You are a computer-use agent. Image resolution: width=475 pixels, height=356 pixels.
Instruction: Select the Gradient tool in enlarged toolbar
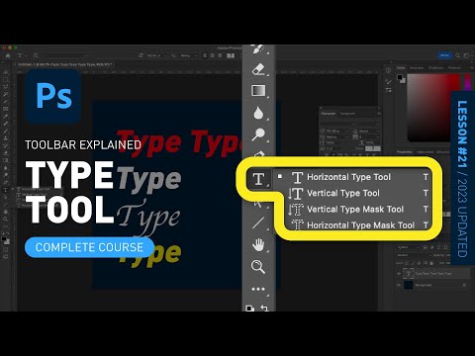(x=258, y=90)
